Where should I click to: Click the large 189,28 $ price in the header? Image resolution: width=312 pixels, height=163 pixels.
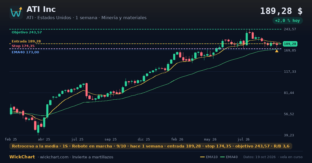pyautogui.click(x=281, y=11)
